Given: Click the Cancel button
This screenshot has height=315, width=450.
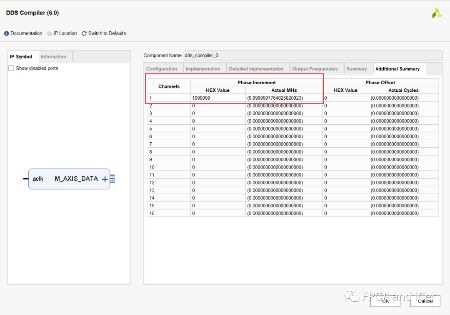Looking at the screenshot, I should 425,301.
